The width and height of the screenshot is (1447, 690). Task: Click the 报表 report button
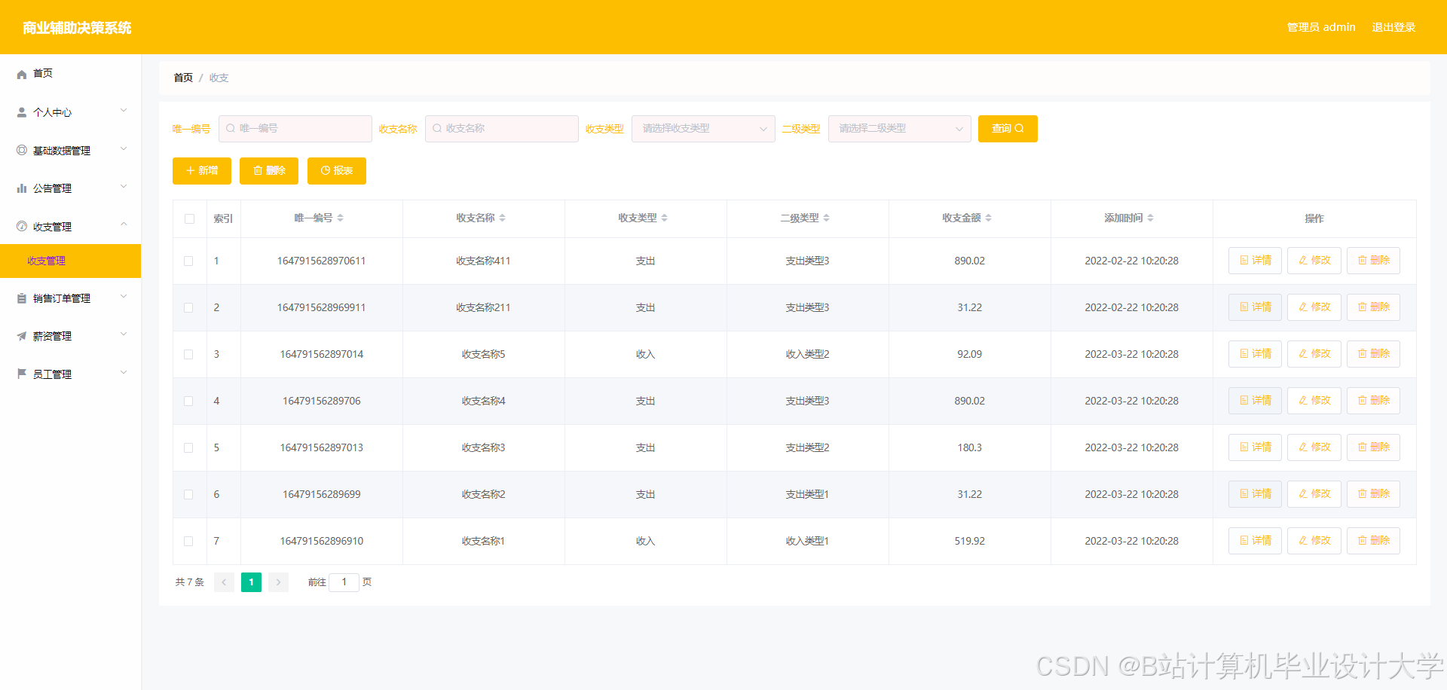click(337, 171)
